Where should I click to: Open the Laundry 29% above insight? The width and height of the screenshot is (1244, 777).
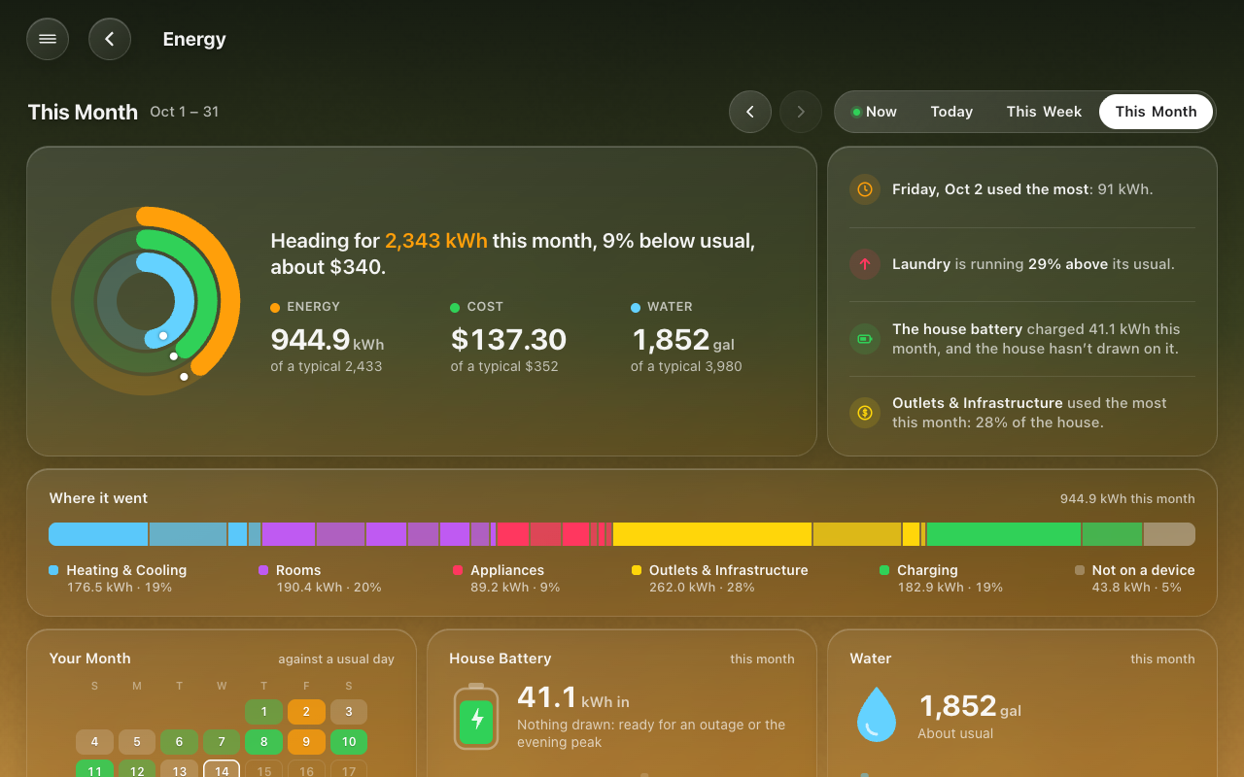1022,264
